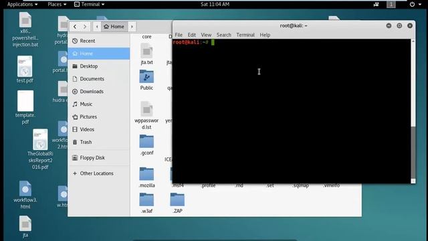The height and width of the screenshot is (241, 428).
Task: Select Videos in Files sidebar
Action: coord(99,129)
